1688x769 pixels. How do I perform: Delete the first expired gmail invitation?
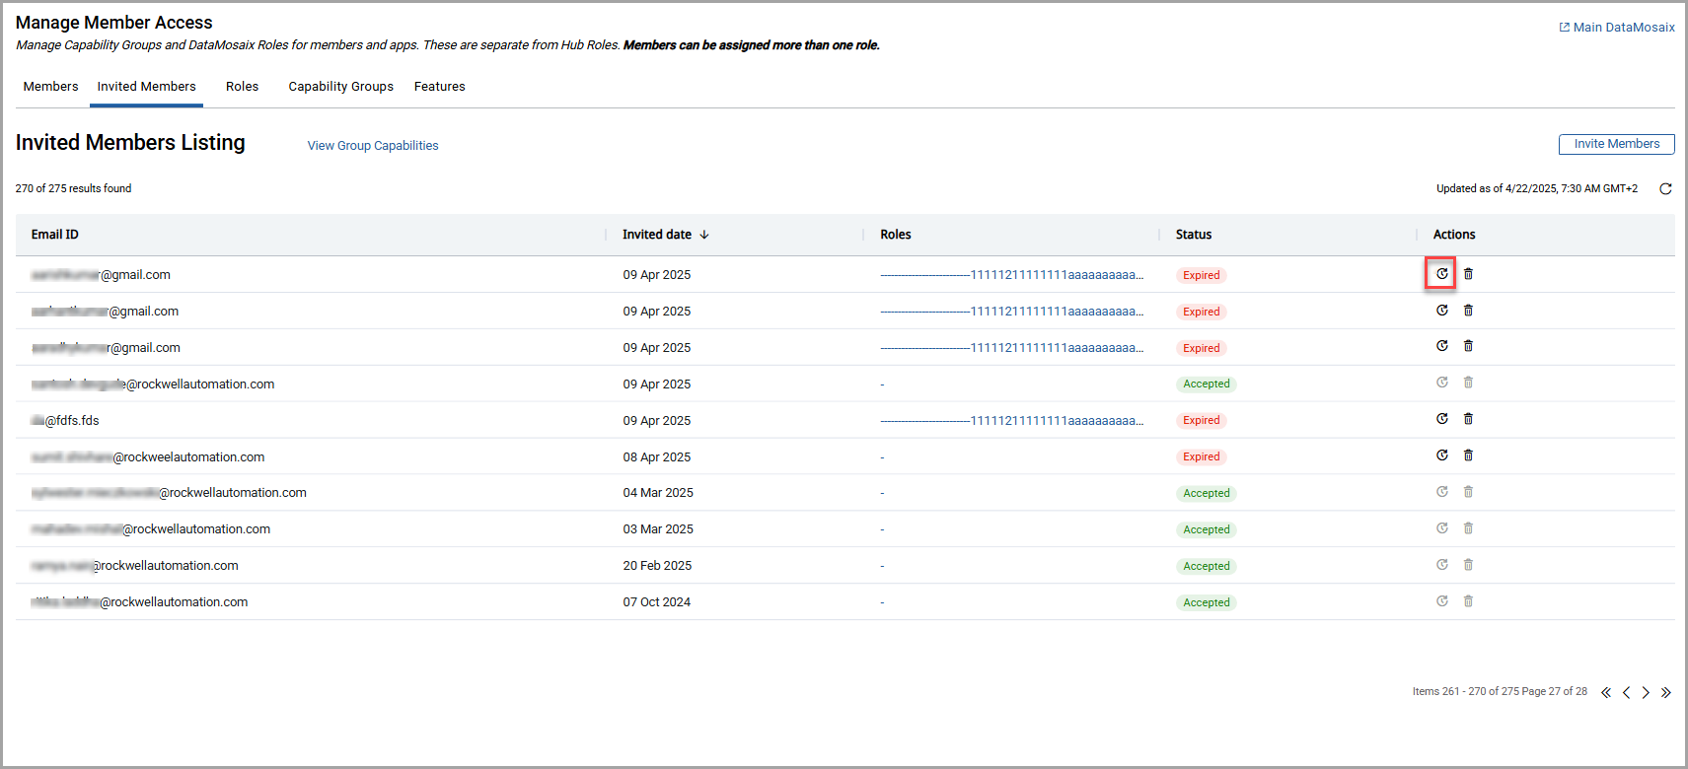tap(1468, 274)
